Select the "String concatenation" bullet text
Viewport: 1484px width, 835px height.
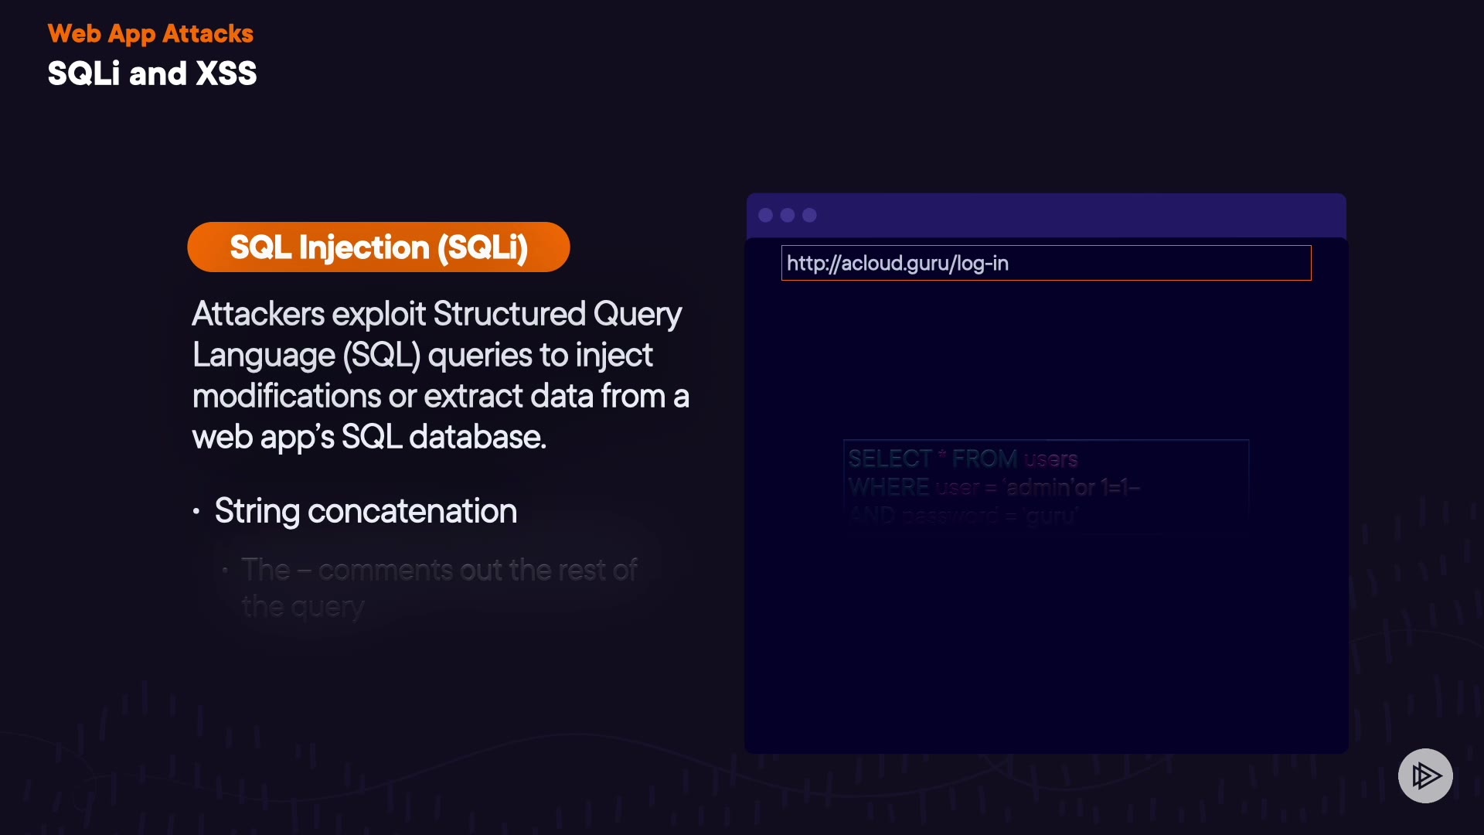click(366, 511)
